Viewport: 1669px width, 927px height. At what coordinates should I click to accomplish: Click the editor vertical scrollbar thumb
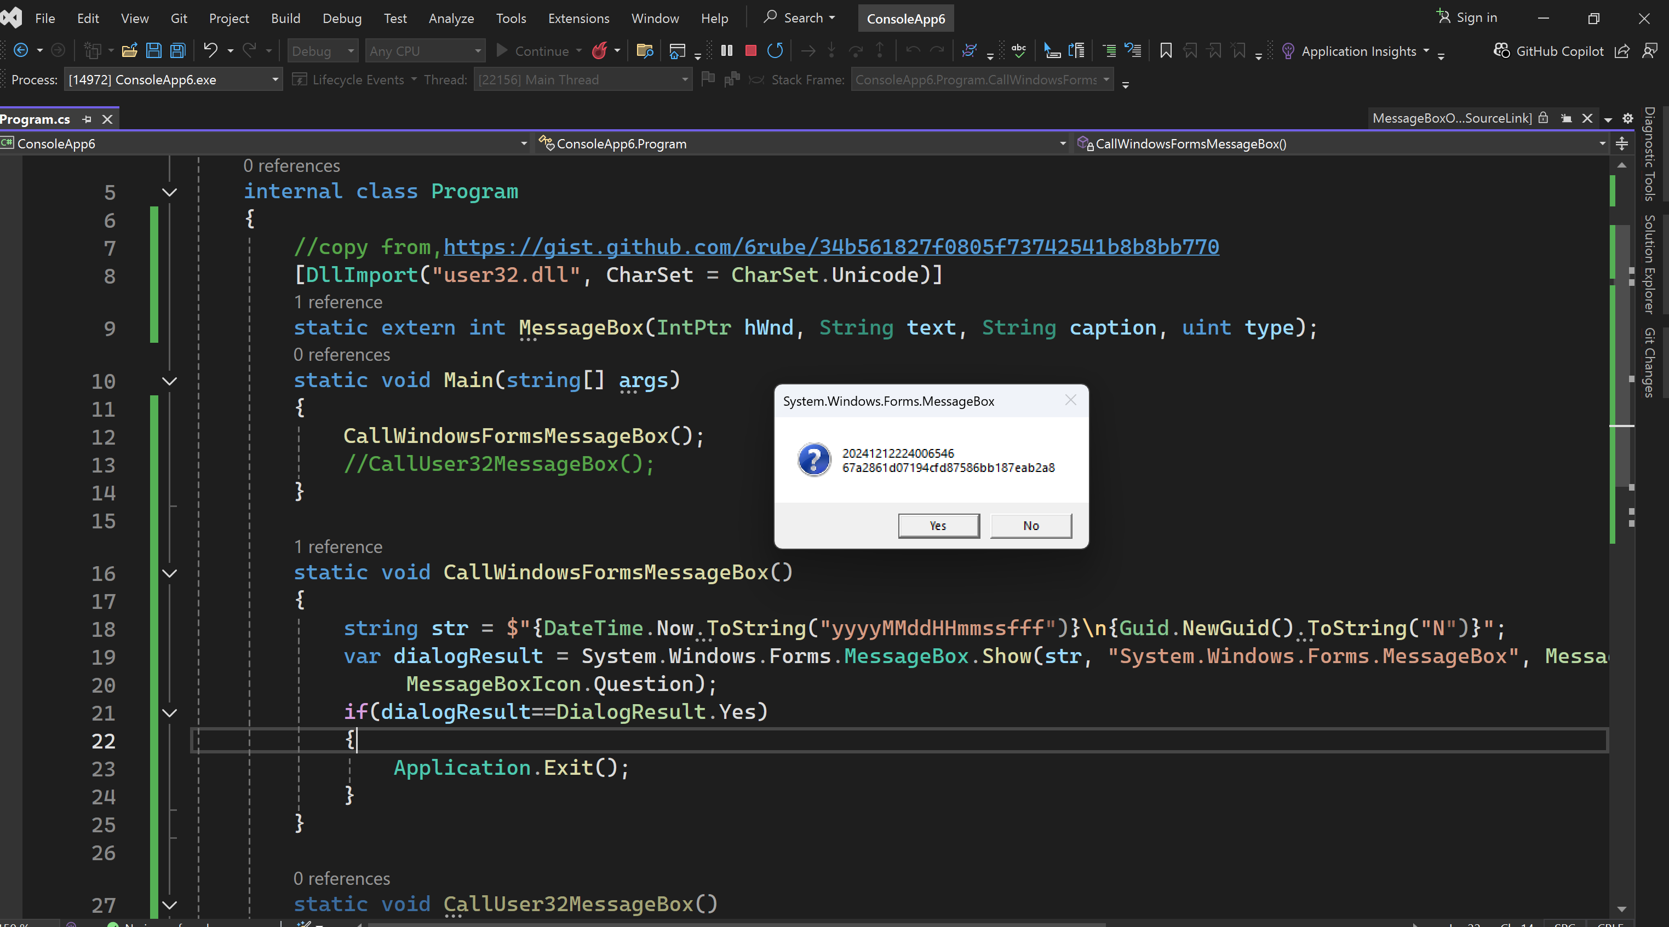(x=1622, y=356)
